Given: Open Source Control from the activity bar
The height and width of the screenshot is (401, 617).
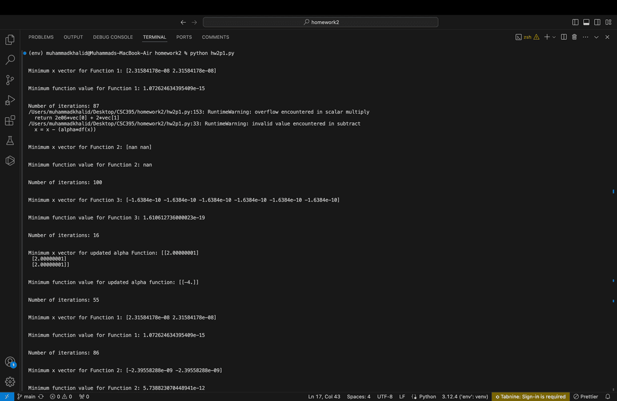Looking at the screenshot, I should (10, 80).
